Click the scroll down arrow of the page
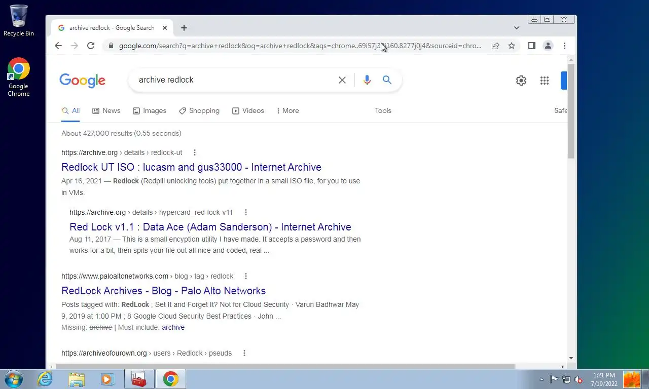Viewport: 649px width, 389px height. pos(571,358)
